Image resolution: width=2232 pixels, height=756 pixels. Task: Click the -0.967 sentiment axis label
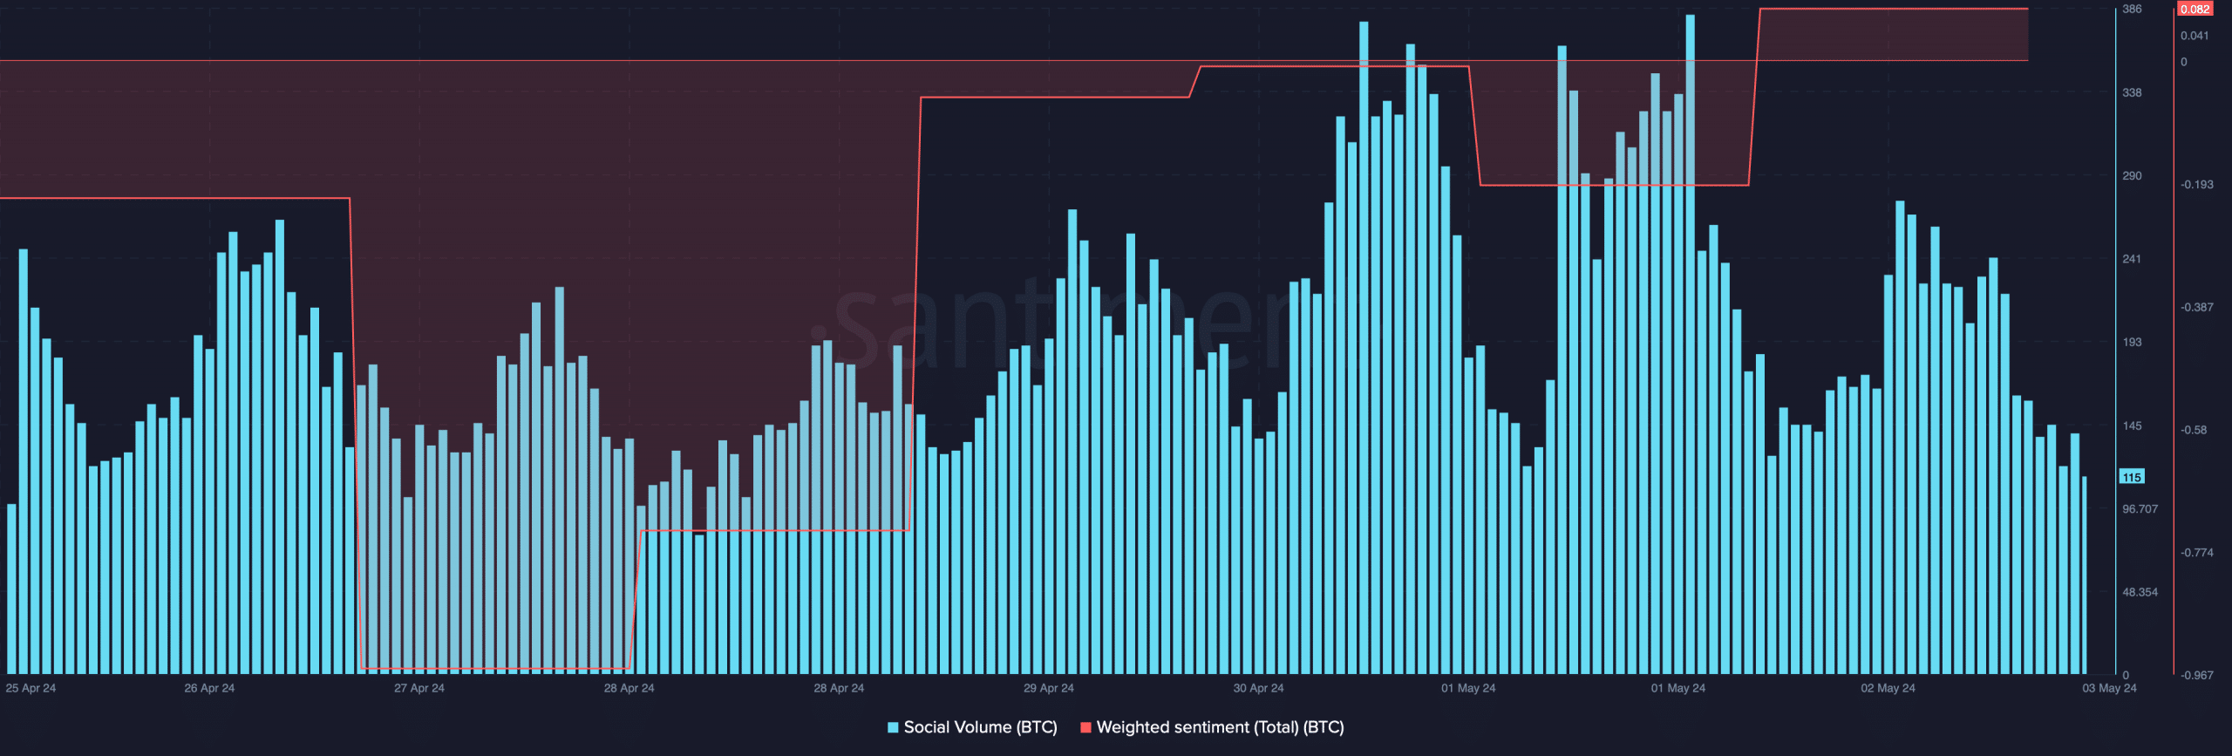click(x=2196, y=676)
